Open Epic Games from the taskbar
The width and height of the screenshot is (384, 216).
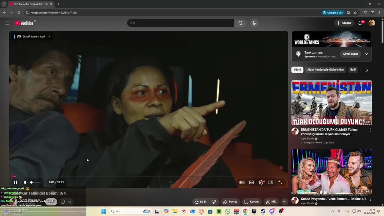254,211
